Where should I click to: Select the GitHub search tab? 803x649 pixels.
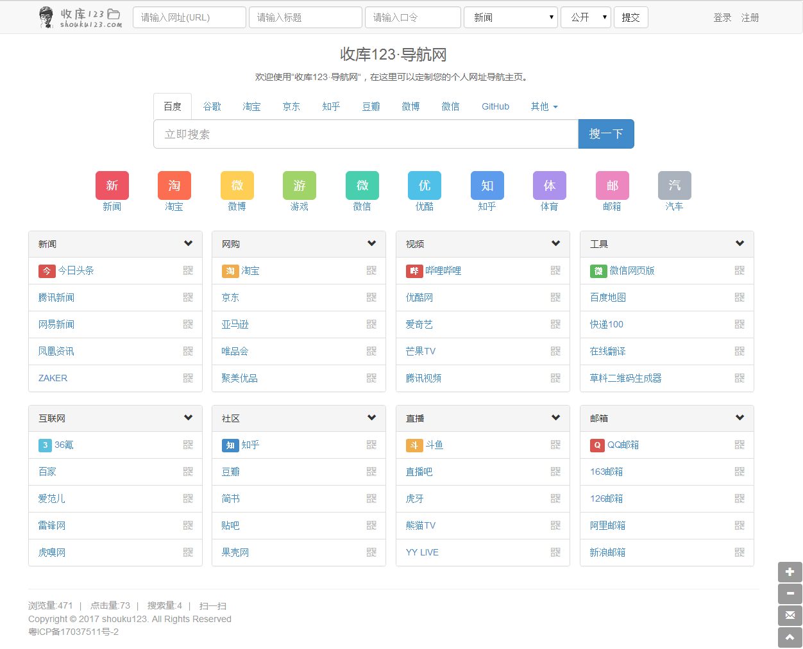pos(496,106)
